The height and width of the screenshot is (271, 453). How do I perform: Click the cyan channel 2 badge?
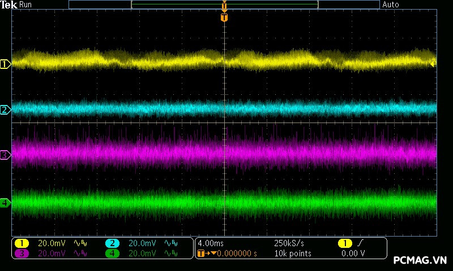(113, 243)
